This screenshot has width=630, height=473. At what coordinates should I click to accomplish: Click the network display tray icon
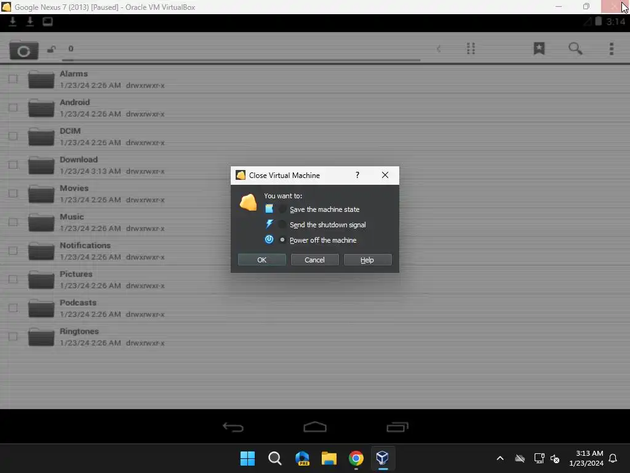pos(539,458)
